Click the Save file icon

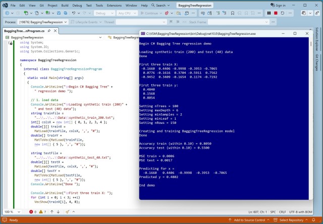tap(59, 13)
